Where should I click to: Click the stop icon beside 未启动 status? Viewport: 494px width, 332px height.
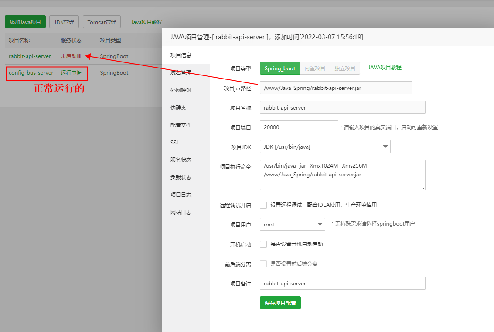click(78, 56)
